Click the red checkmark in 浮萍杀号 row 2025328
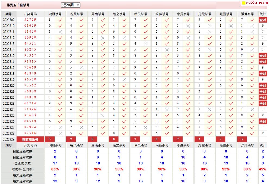The height and width of the screenshot is (184, 269). click(x=252, y=133)
